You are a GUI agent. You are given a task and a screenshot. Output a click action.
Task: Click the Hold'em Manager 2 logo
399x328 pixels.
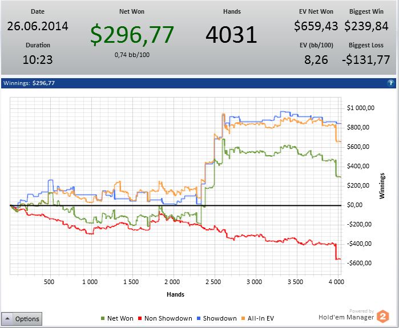coord(382,316)
